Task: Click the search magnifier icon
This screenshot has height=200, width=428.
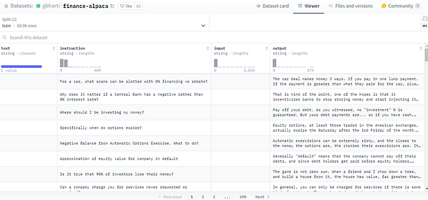Action: coord(5,37)
